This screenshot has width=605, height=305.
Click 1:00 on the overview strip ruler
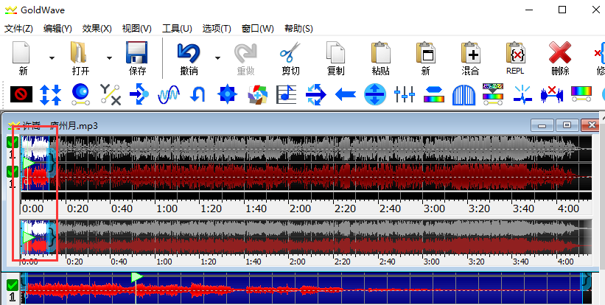(164, 262)
